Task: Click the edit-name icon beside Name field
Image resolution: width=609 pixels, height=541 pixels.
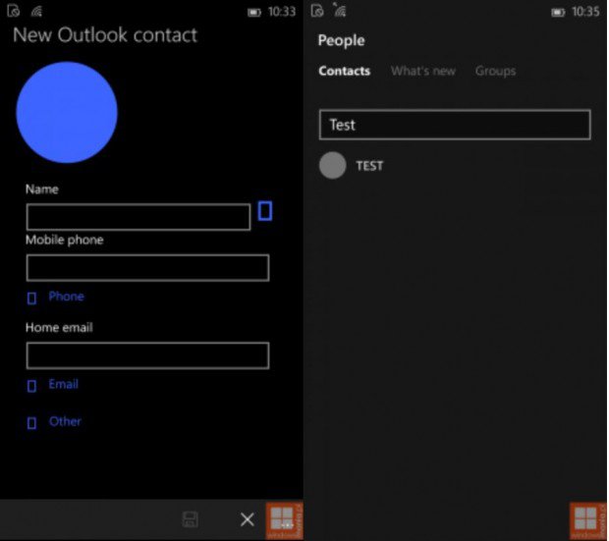Action: pyautogui.click(x=265, y=211)
